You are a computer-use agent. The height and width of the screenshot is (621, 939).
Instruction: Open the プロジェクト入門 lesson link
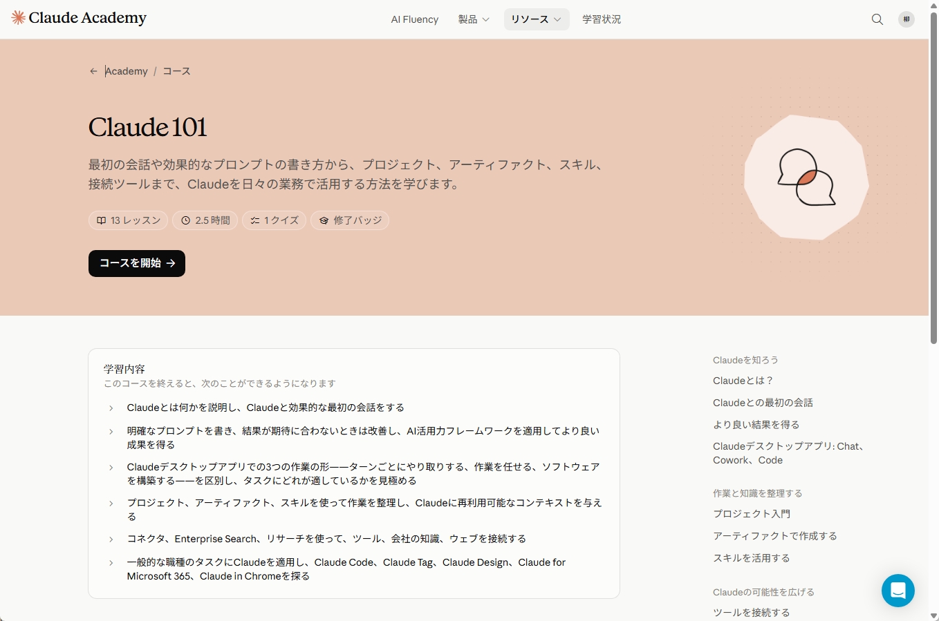(752, 514)
